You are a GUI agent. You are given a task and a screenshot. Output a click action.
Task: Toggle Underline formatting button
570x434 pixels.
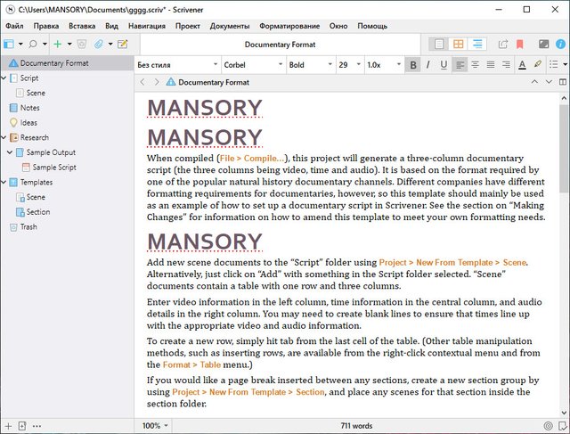(x=444, y=64)
